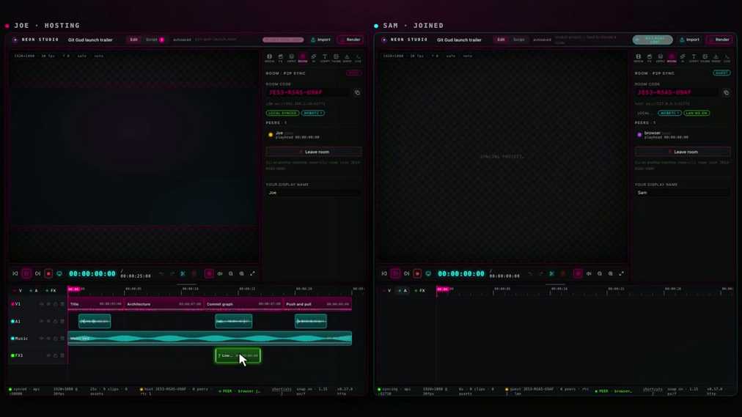
Task: Click Import in Sam's window
Action: pos(689,40)
